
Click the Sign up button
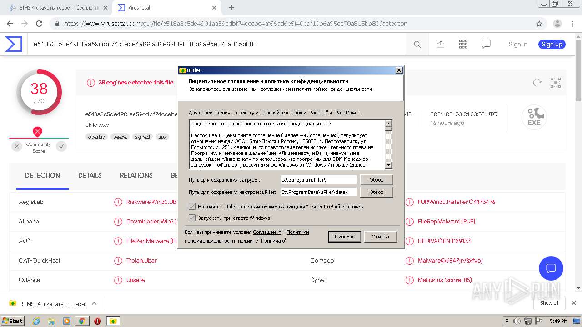552,44
